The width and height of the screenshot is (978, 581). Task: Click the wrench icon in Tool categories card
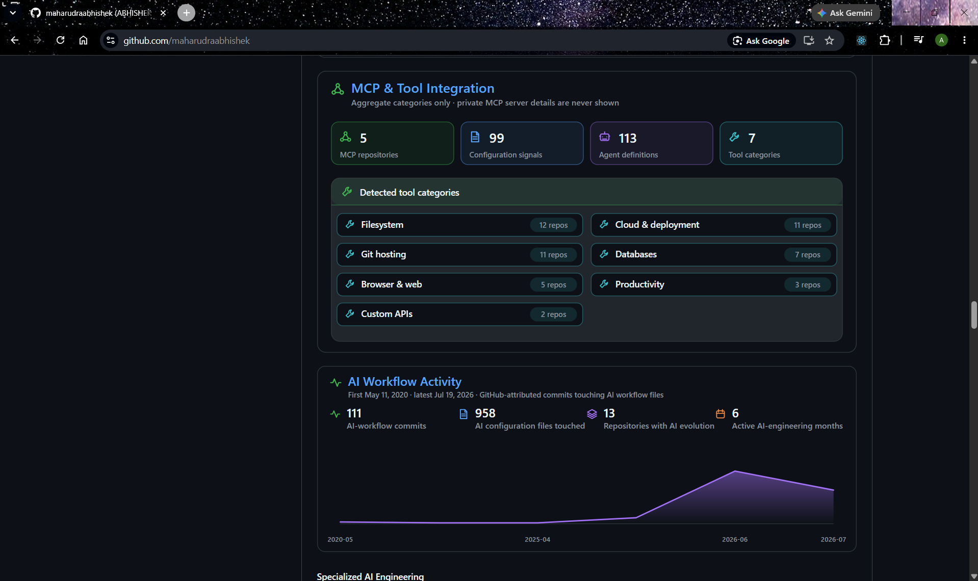[x=734, y=137]
